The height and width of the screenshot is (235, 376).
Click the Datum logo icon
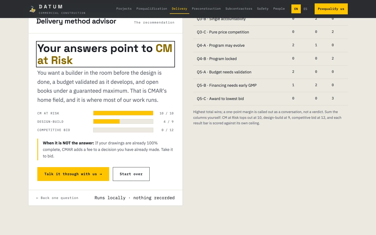pyautogui.click(x=32, y=9)
